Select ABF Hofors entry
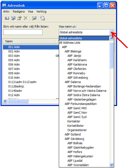Image resolution: width=128 pixels, height=168 pixels. [x=84, y=152]
